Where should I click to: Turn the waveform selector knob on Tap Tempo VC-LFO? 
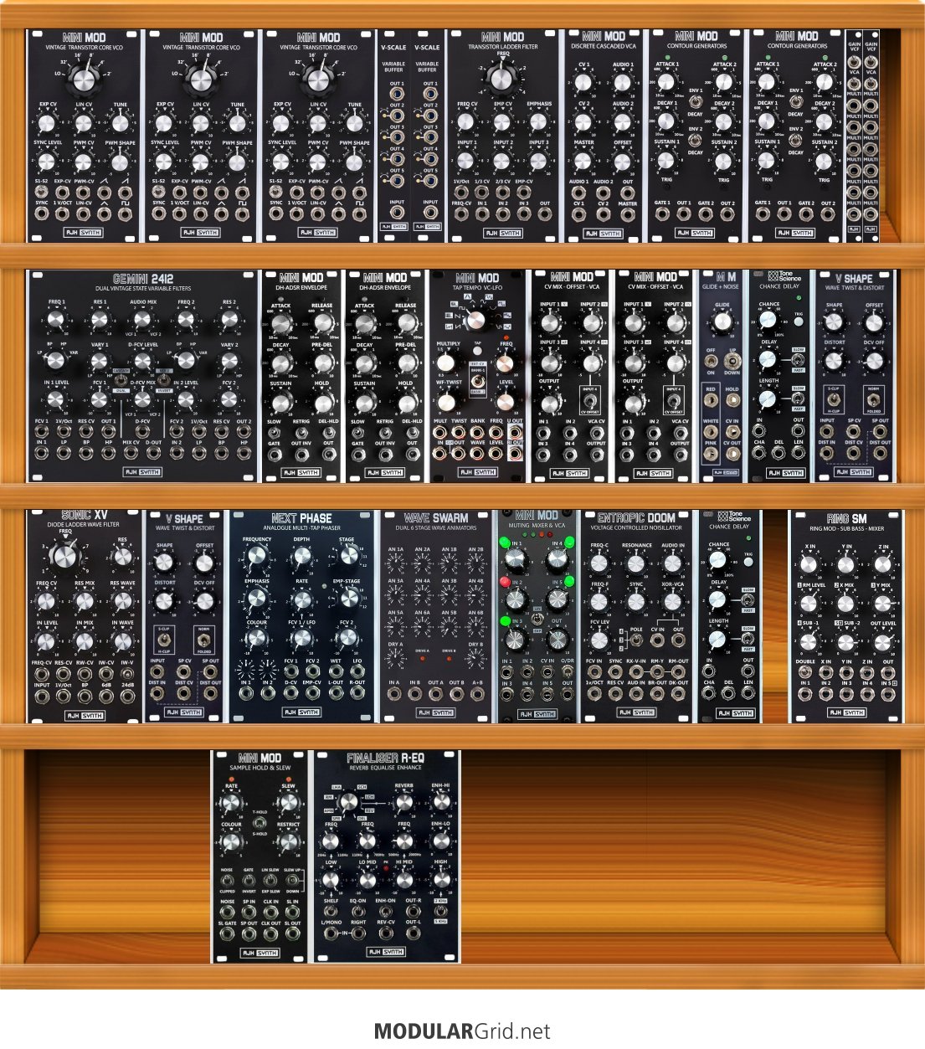pos(475,321)
